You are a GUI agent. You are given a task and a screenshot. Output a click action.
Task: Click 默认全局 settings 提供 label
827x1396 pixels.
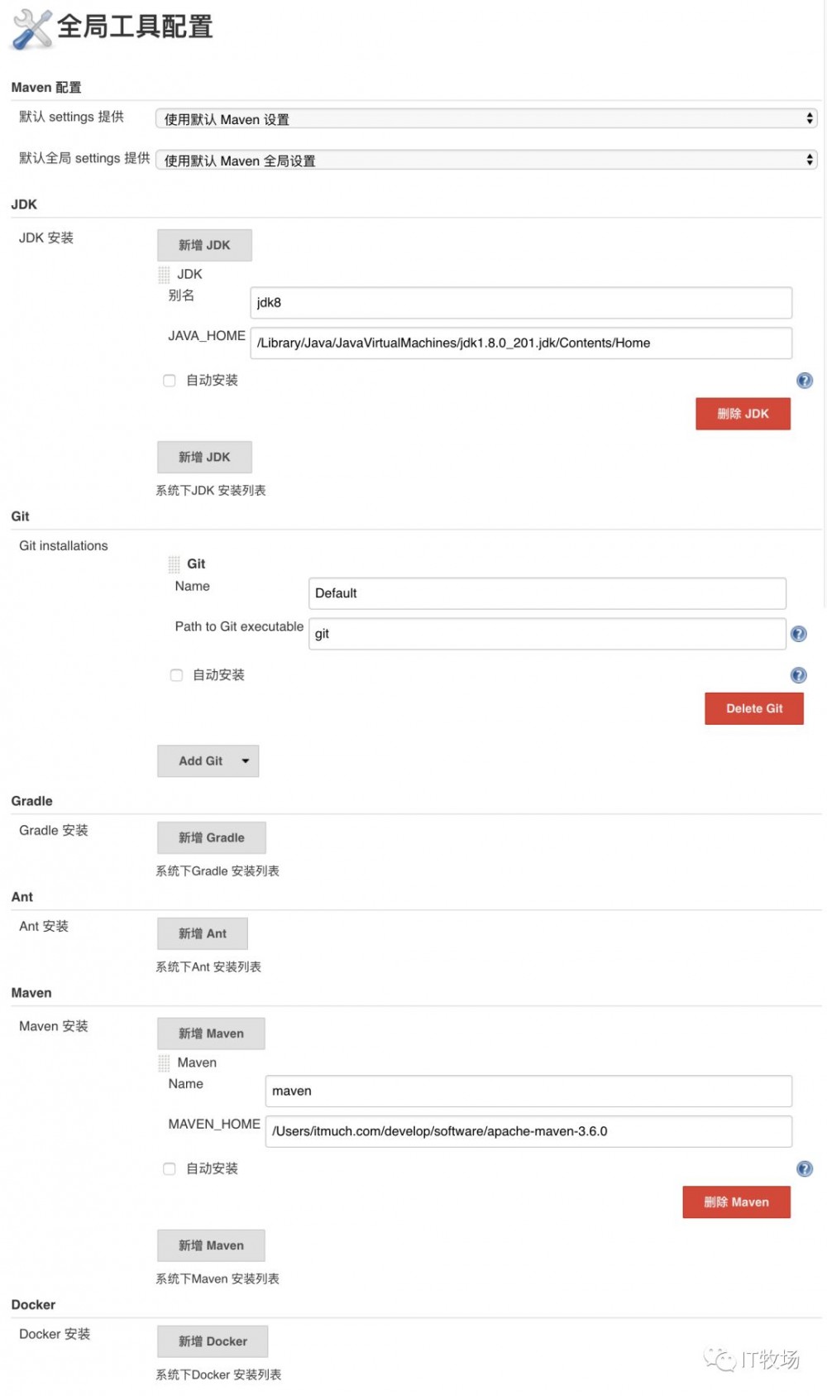[84, 158]
